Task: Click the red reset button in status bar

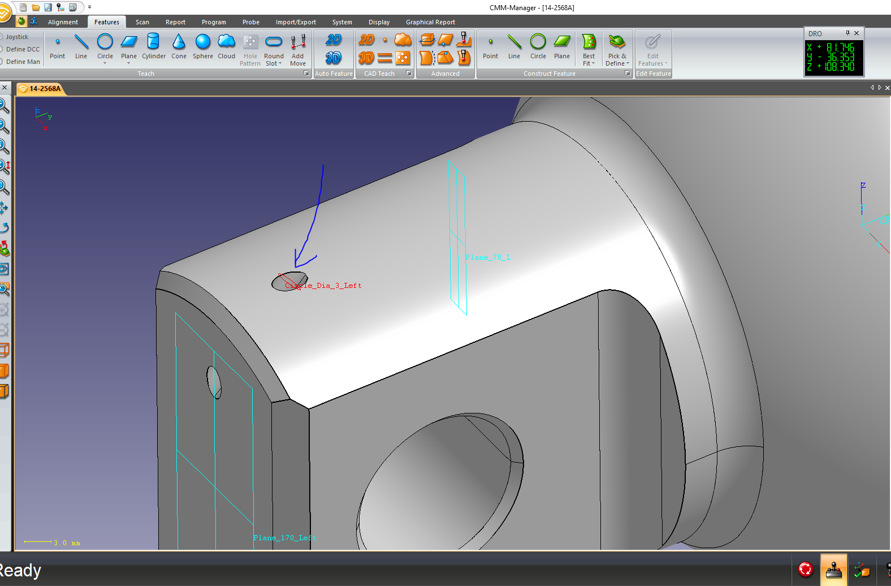Action: point(806,569)
